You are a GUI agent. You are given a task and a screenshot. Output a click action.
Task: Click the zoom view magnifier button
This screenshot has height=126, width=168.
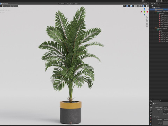(147, 17)
